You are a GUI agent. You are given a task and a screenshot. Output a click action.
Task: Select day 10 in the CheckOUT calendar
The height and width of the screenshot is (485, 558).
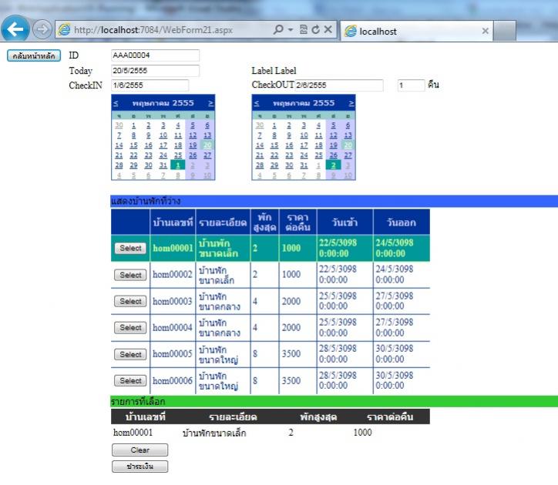(x=304, y=135)
